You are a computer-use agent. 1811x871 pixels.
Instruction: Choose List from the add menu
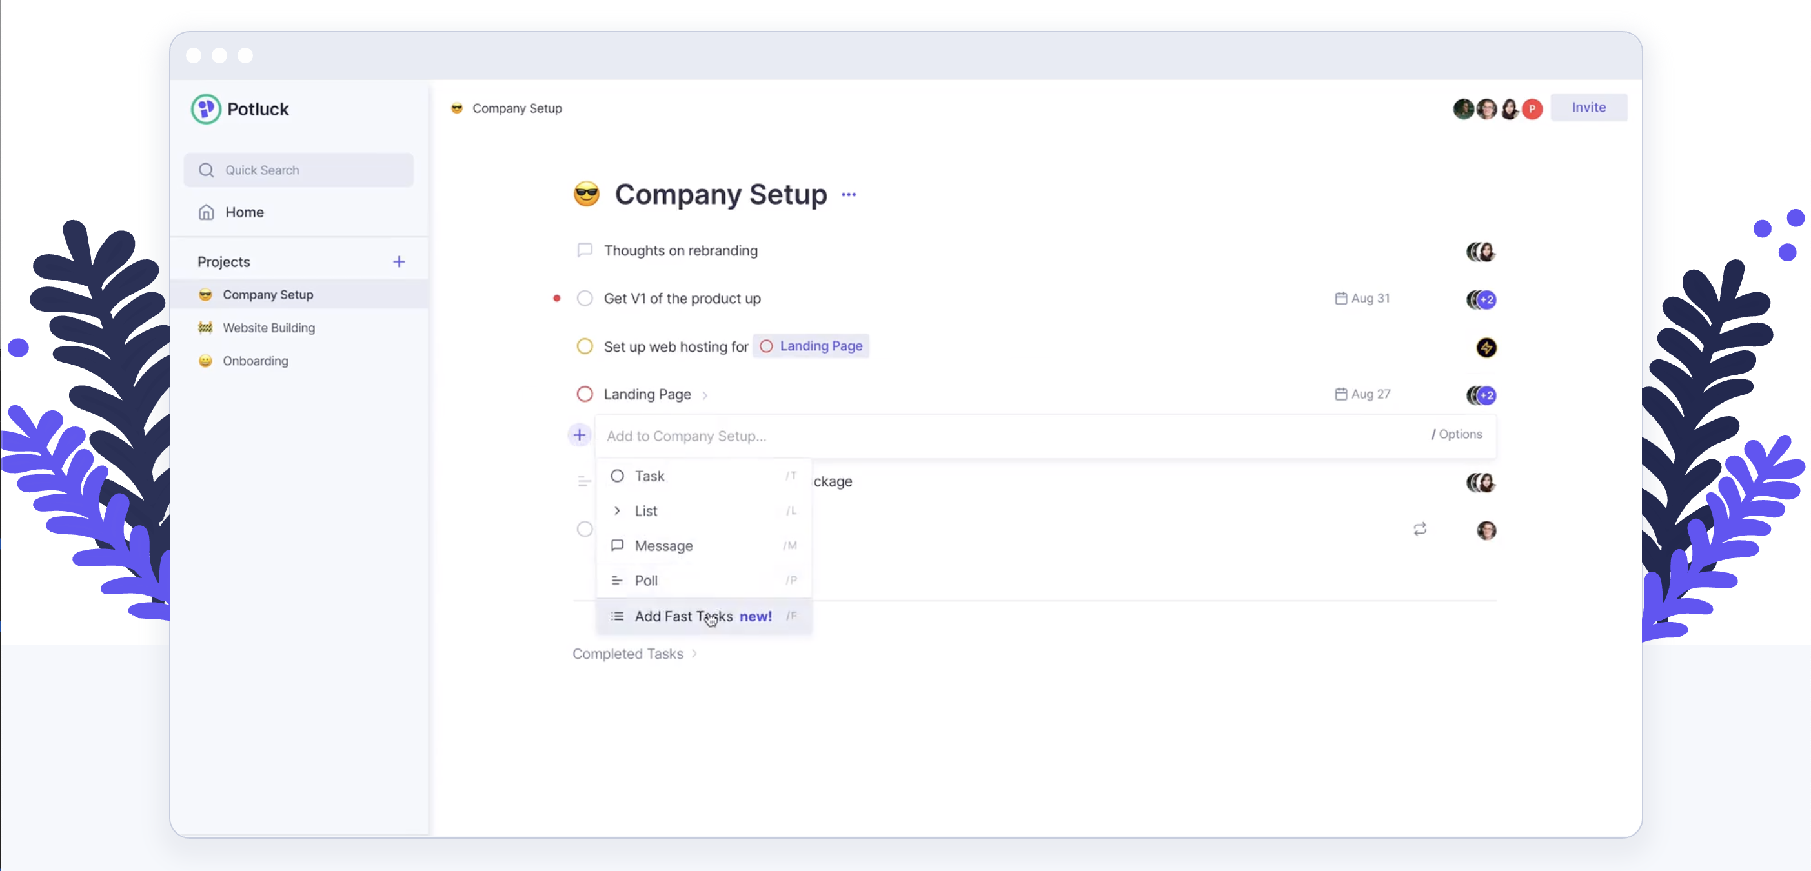click(x=703, y=511)
